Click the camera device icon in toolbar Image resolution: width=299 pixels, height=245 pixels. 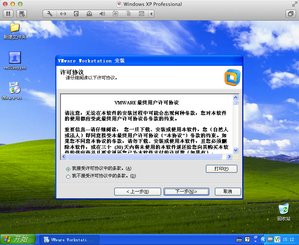(115, 14)
